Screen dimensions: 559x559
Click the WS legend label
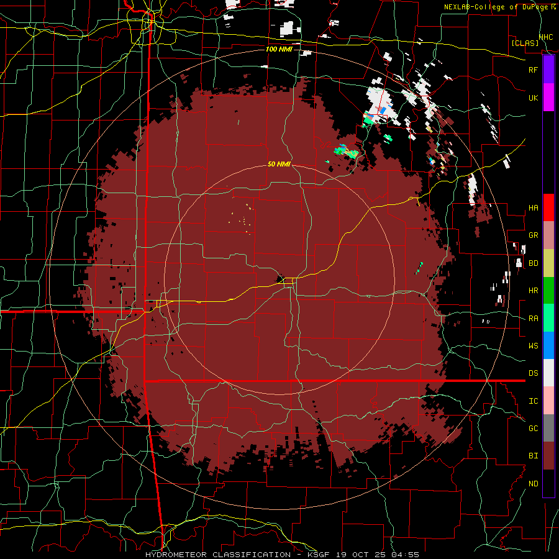[x=533, y=346]
